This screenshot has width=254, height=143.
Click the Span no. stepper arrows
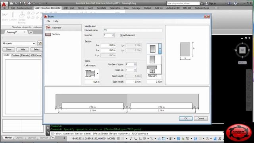coord(135,70)
